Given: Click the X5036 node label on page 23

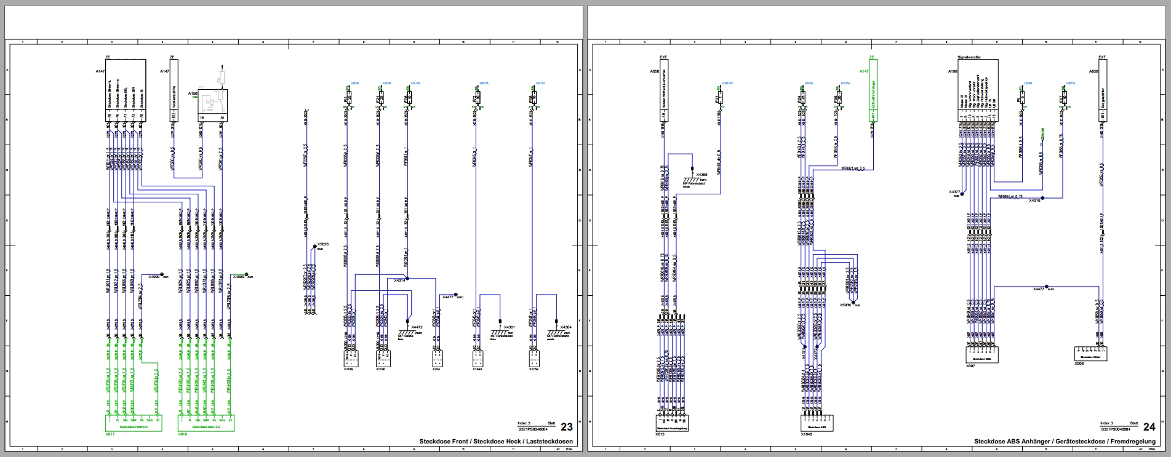Looking at the screenshot, I should click(322, 244).
